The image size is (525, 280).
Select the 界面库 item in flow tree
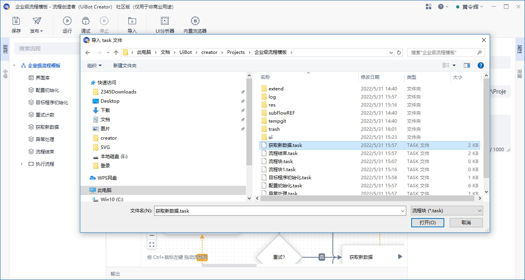pos(43,78)
